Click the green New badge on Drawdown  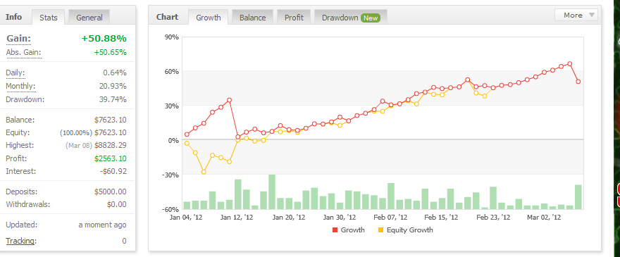[371, 18]
